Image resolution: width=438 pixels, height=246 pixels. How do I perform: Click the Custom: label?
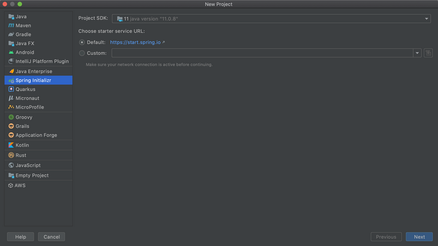click(96, 53)
